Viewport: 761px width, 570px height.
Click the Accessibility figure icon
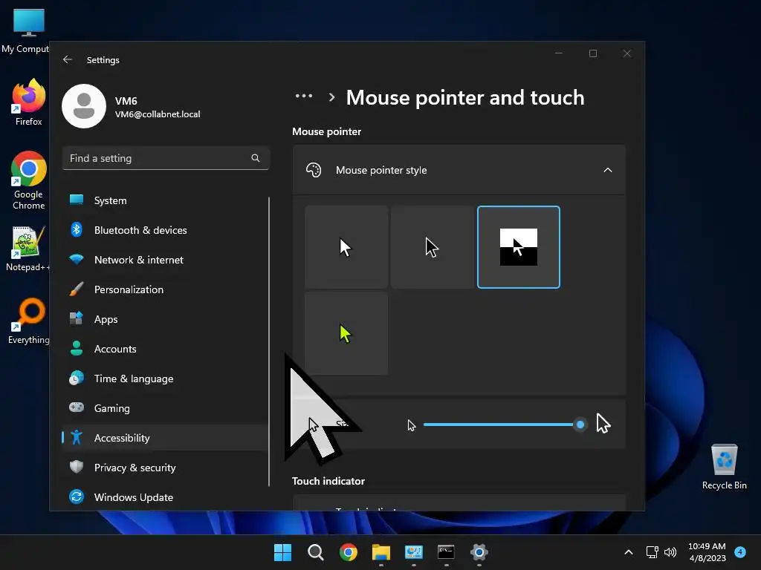(77, 437)
